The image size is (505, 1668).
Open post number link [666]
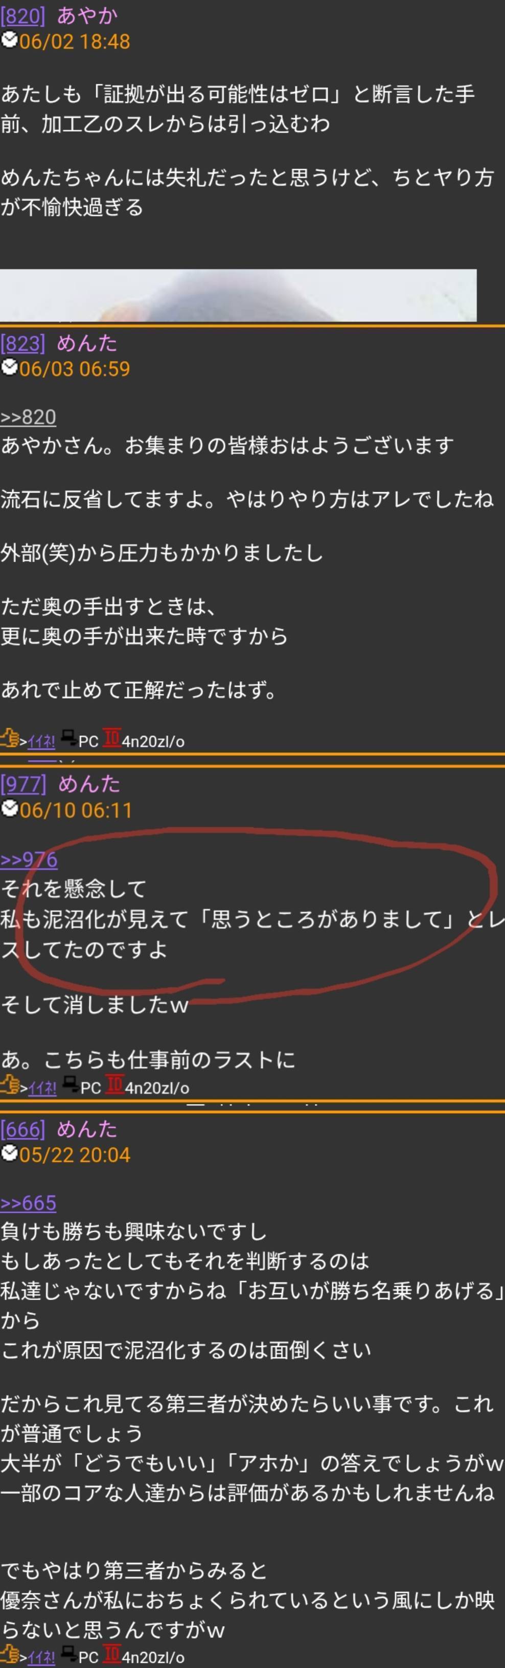pos(24,1129)
